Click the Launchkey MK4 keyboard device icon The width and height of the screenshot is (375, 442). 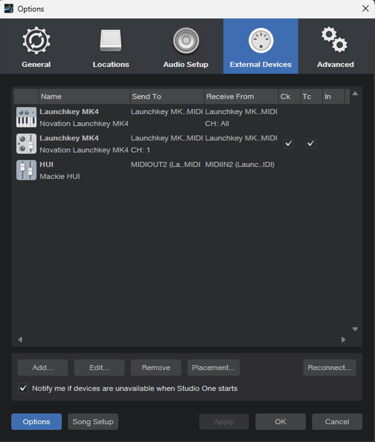(26, 117)
